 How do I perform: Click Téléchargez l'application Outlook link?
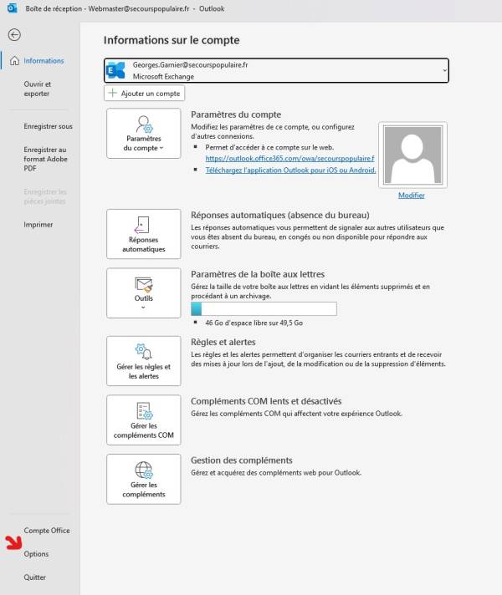(290, 170)
